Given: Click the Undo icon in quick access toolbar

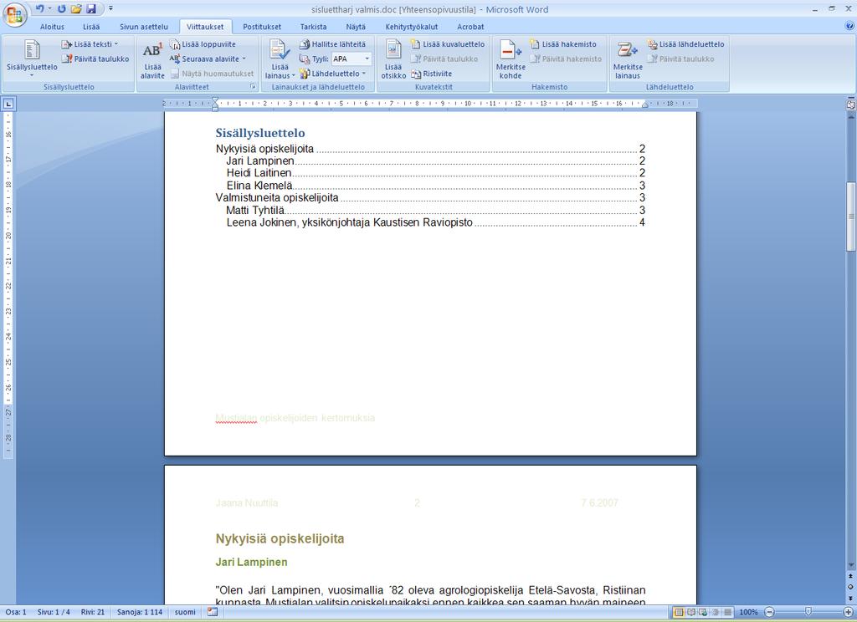Looking at the screenshot, I should point(39,8).
